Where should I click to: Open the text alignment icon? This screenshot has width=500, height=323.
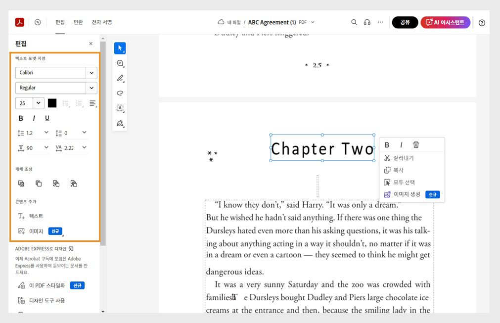click(x=93, y=103)
